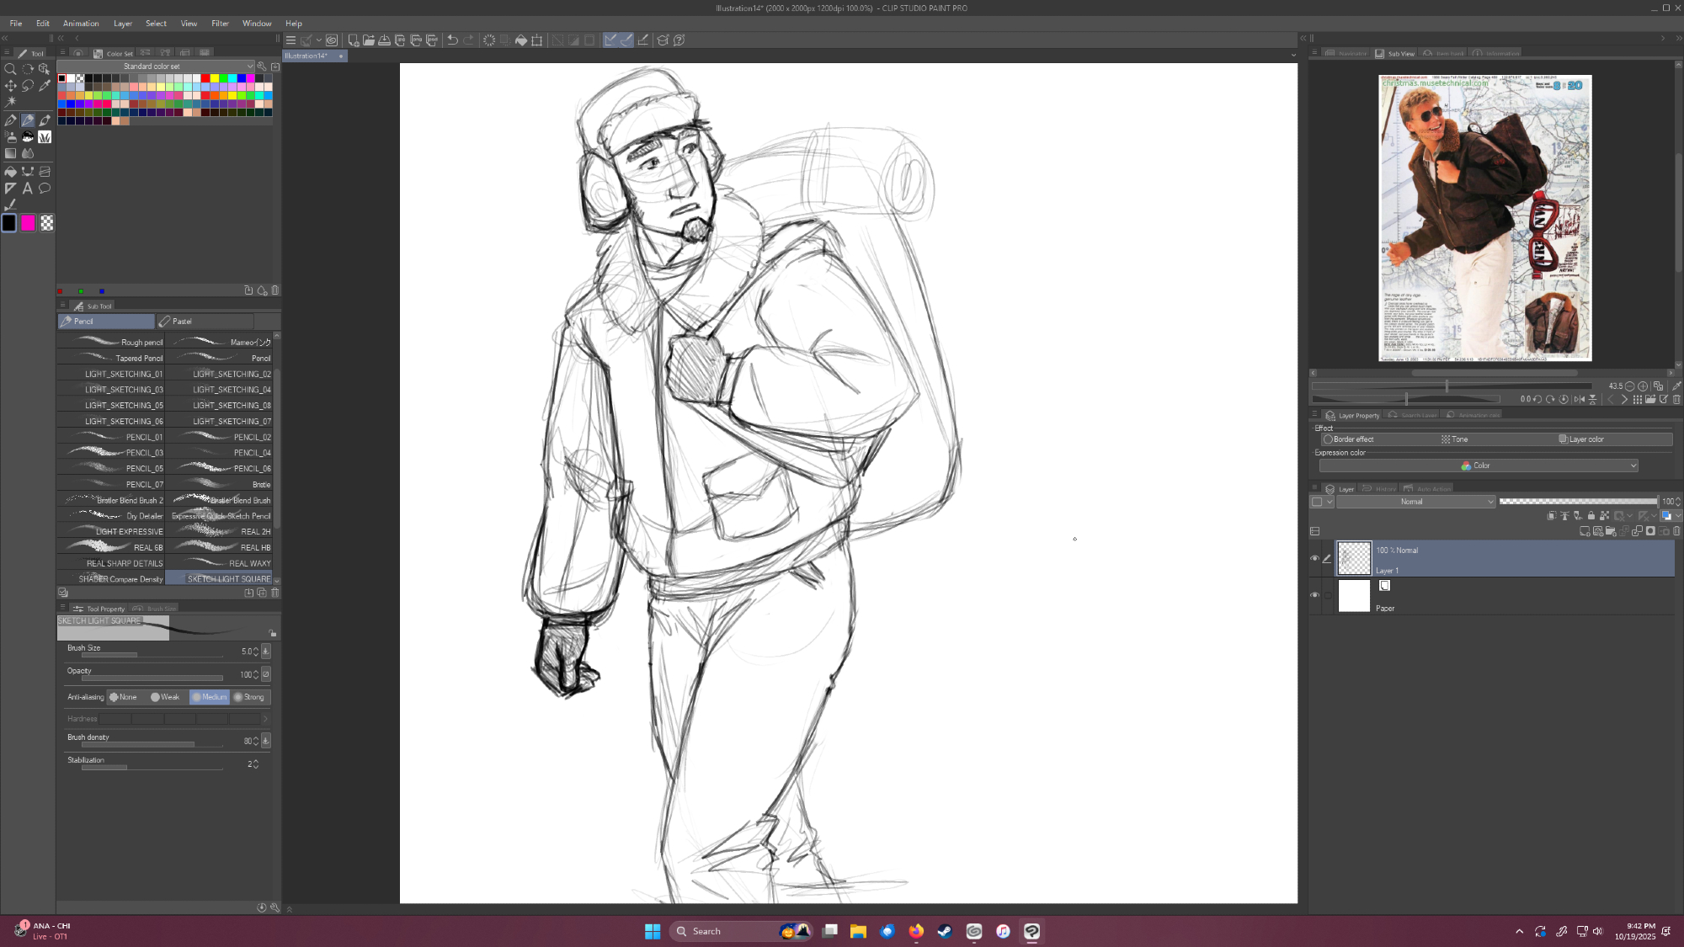Screen dimensions: 1684x947
Task: Select the Balloon tool
Action: [x=45, y=189]
